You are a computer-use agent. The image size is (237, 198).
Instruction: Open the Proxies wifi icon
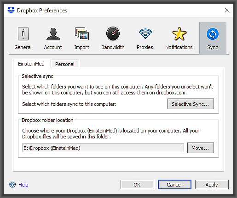tap(145, 33)
